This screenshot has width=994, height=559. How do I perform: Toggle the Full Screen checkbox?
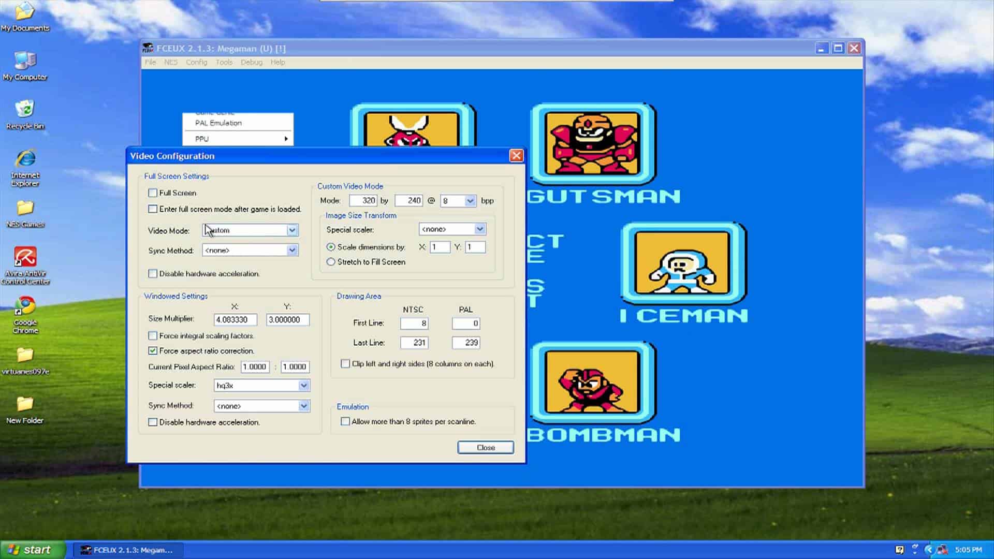click(153, 193)
